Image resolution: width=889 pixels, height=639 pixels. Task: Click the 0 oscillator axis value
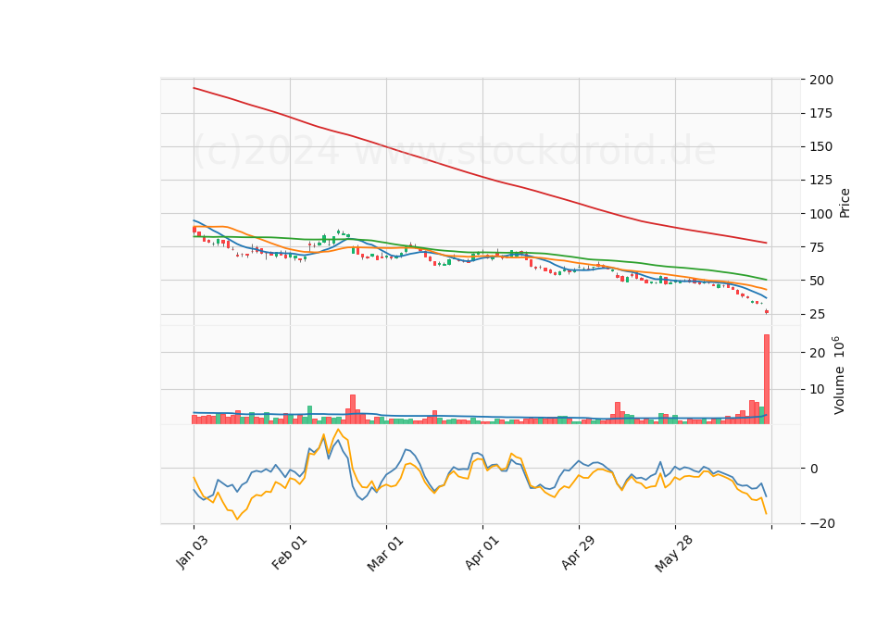[814, 469]
